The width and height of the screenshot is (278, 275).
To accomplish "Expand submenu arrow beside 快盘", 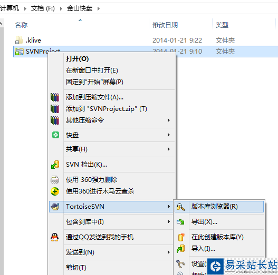I will pos(169,135).
